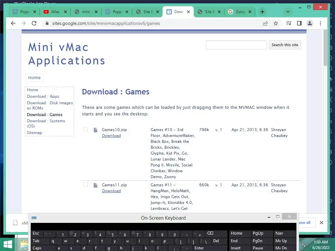Go back to the previous page
This screenshot has width=335, height=251.
point(13,23)
